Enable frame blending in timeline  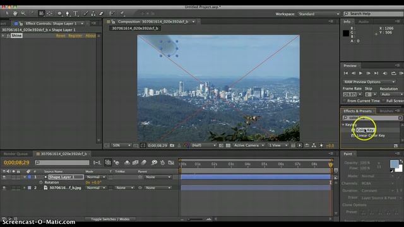point(135,163)
